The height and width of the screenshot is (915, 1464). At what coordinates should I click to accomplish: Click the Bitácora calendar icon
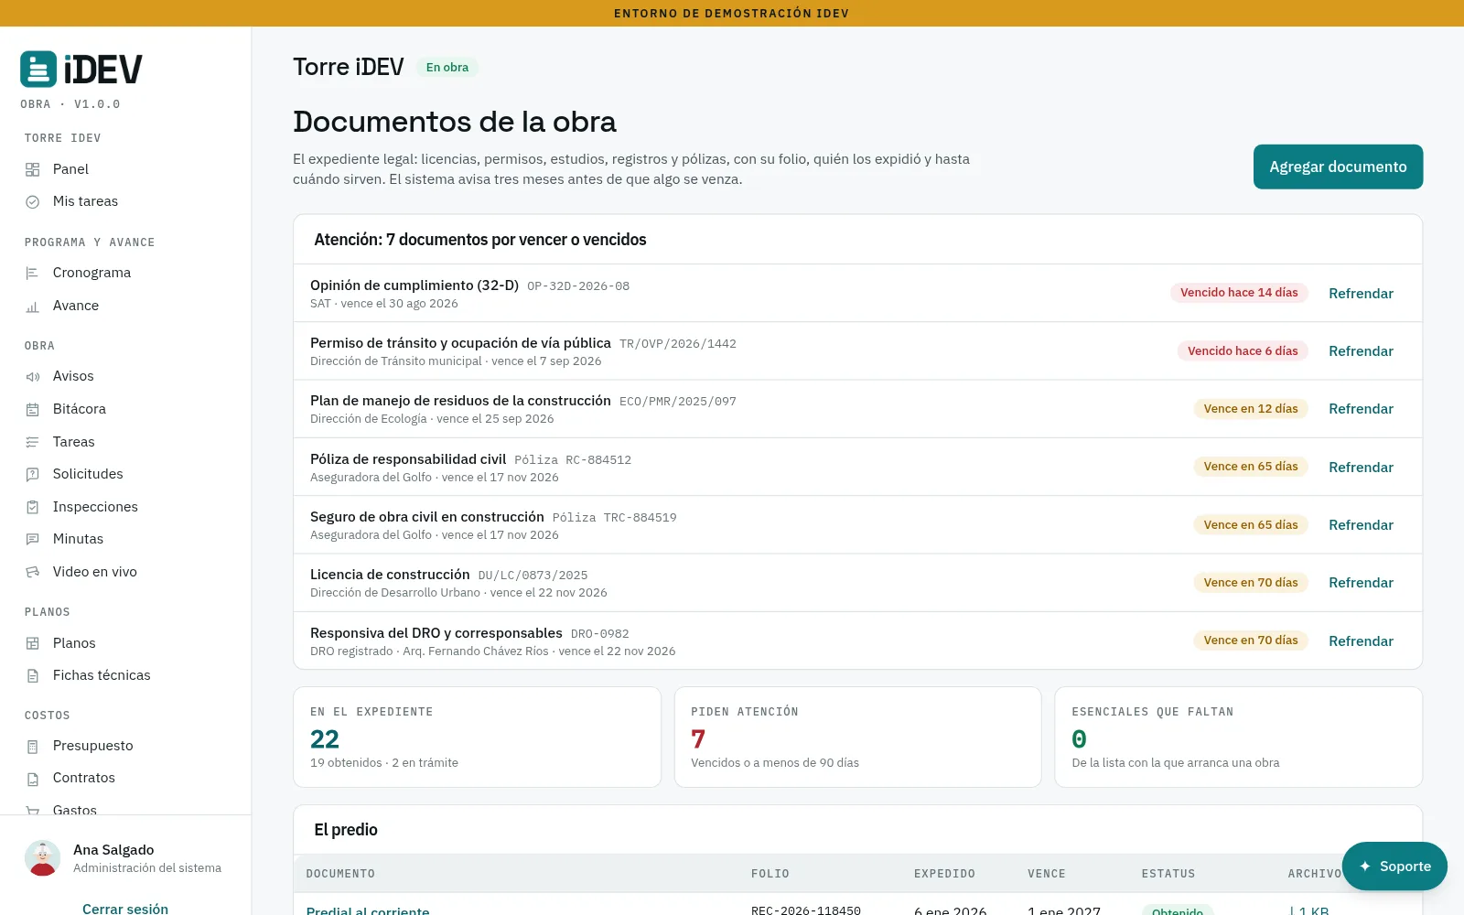33,409
